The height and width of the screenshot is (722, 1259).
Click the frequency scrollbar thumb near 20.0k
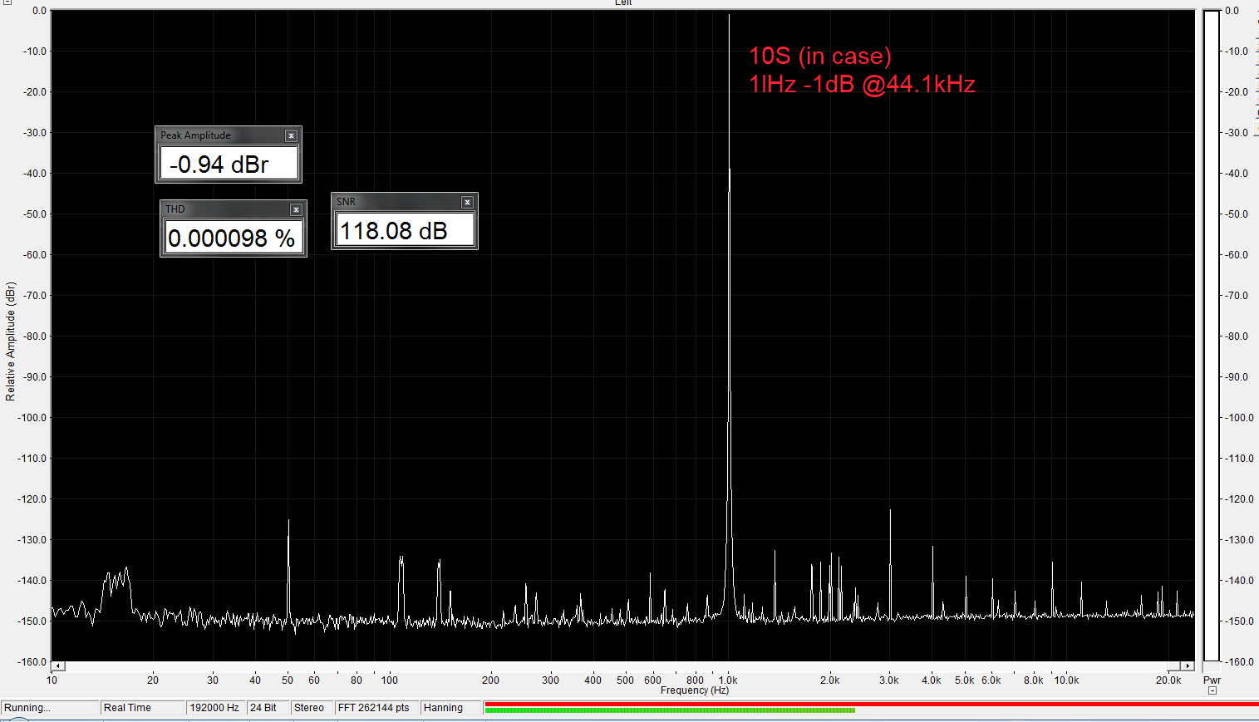1174,666
